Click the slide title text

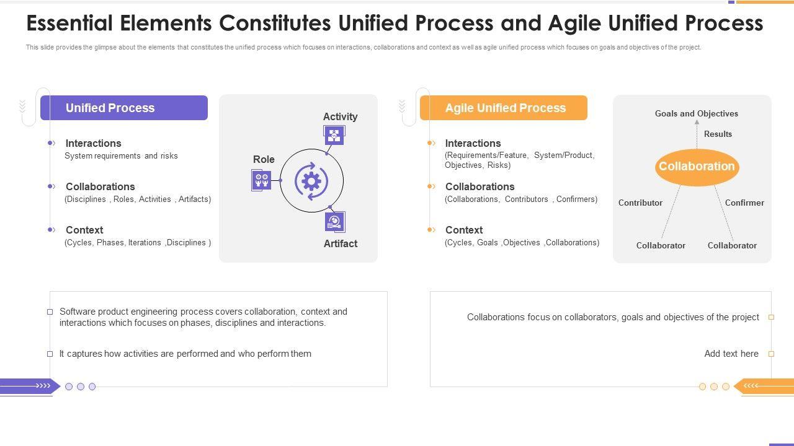pos(395,24)
